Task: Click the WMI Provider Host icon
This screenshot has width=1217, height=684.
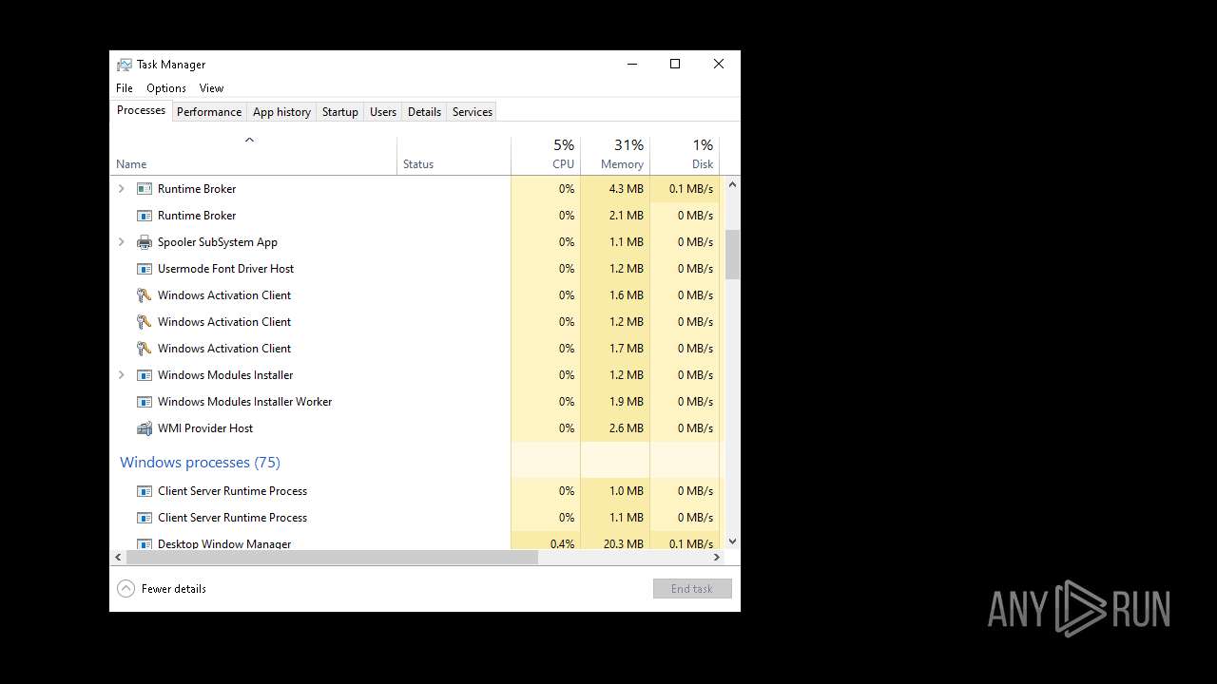Action: (x=145, y=428)
